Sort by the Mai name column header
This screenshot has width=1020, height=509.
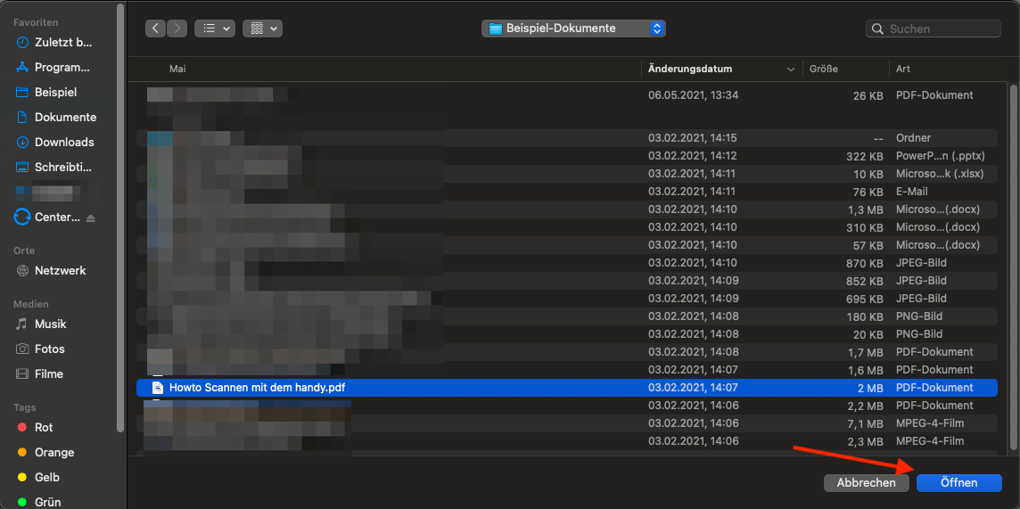point(177,69)
